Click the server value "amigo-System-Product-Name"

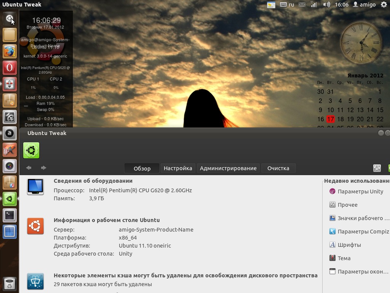pyautogui.click(x=156, y=230)
